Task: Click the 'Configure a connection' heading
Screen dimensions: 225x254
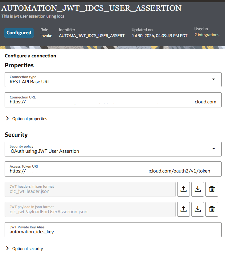Action: pos(31,56)
